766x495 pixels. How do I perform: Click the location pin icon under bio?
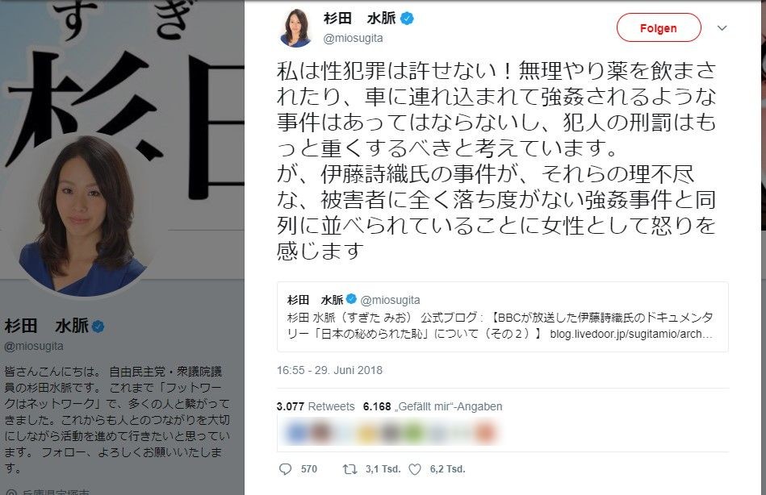coord(11,492)
